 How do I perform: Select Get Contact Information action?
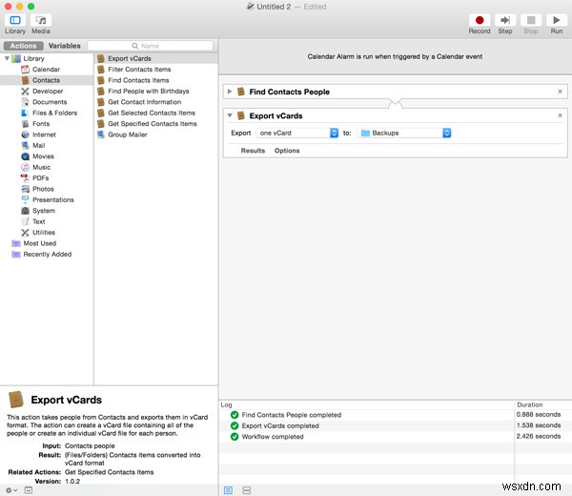(x=145, y=102)
